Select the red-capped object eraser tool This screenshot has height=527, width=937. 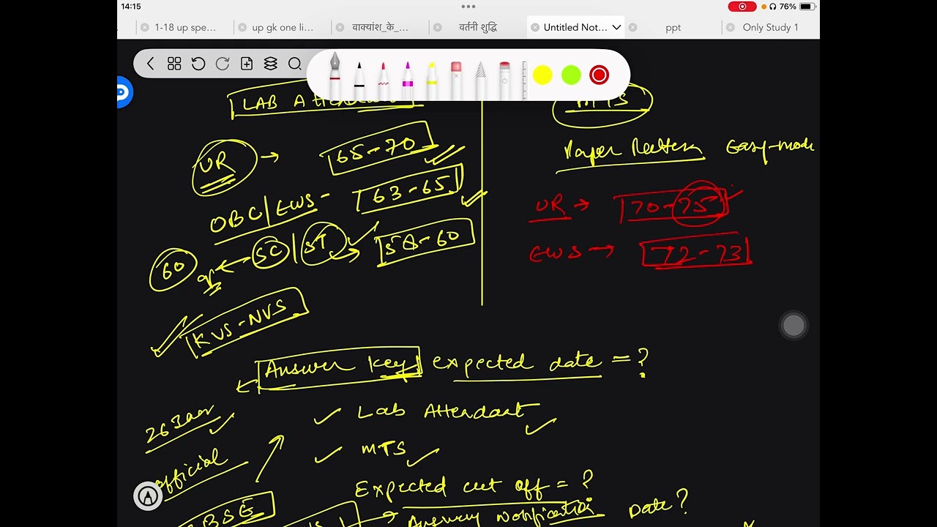504,79
